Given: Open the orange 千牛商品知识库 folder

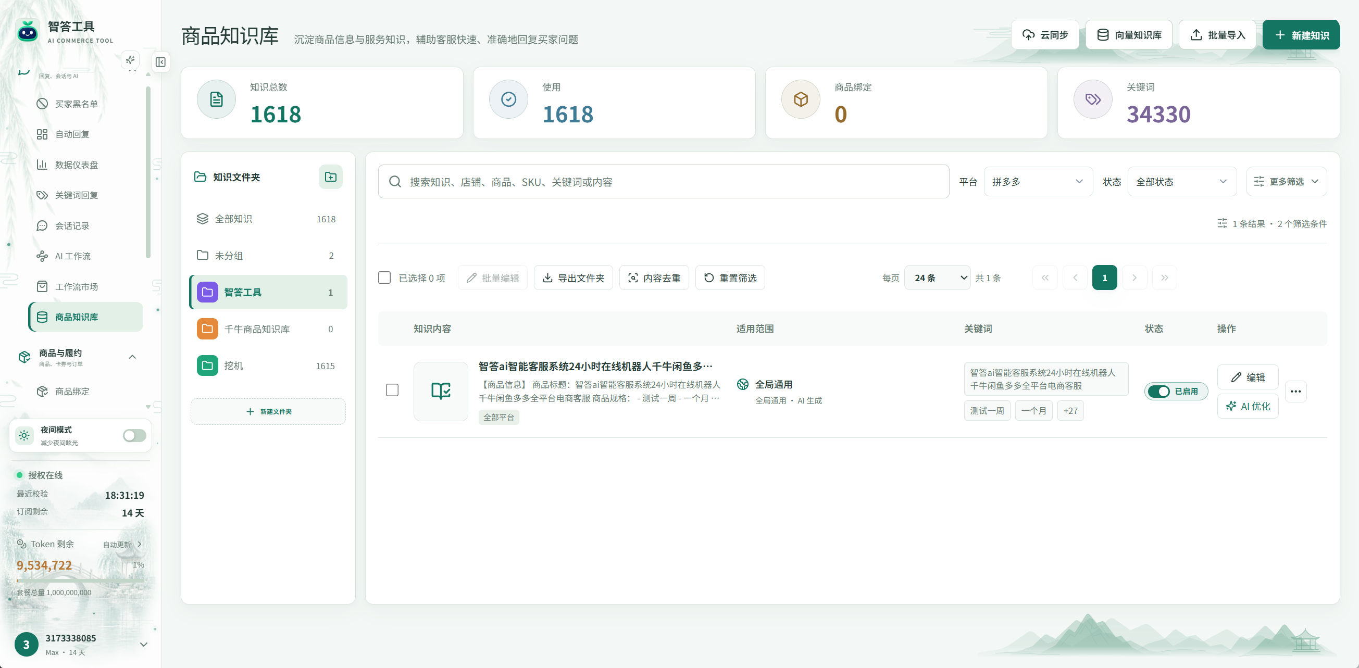Looking at the screenshot, I should [268, 329].
